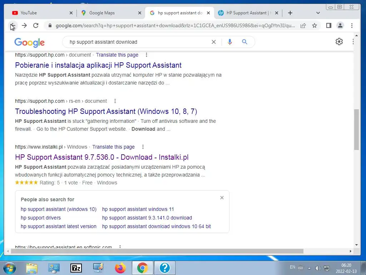The width and height of the screenshot is (366, 275).
Task: Open File Explorer from taskbar
Action: point(32,268)
